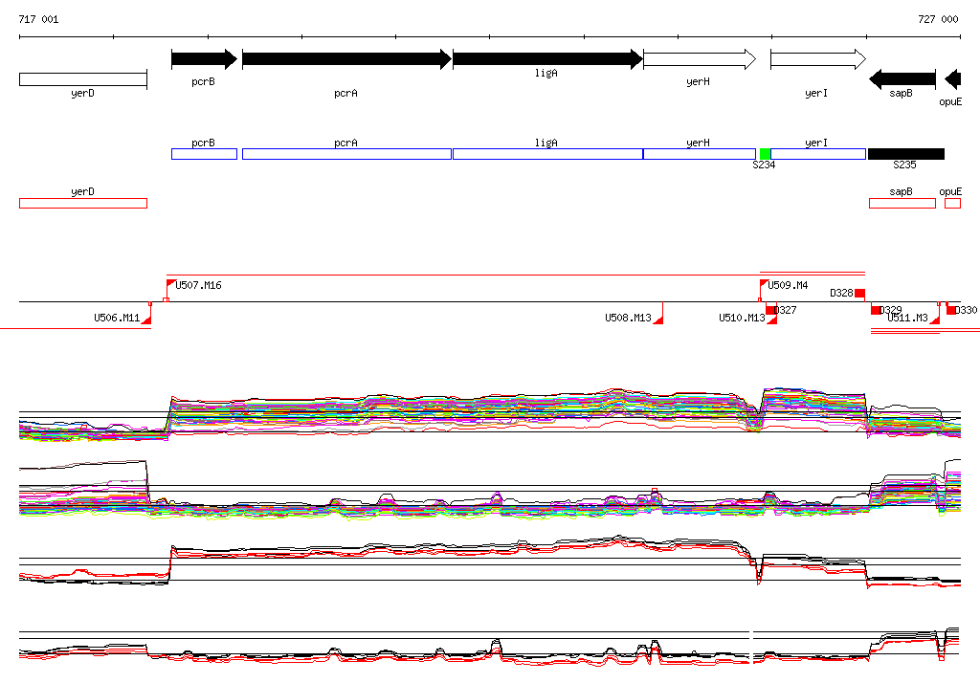Select the black pcrA gene arrow
The image size is (980, 683).
pyautogui.click(x=346, y=59)
